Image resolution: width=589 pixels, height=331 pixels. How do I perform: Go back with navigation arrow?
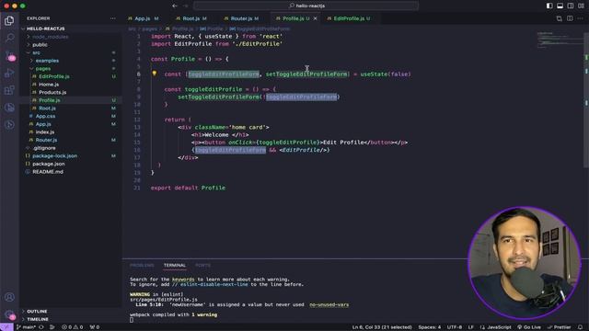pos(175,6)
